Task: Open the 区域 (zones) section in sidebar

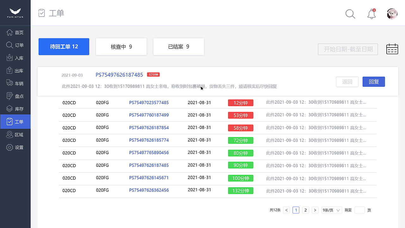Action: tap(15, 134)
